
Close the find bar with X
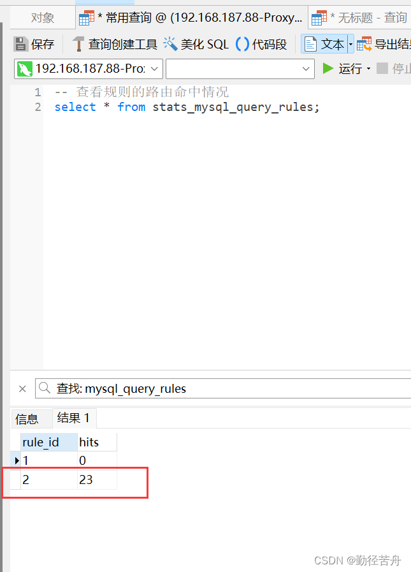[22, 389]
